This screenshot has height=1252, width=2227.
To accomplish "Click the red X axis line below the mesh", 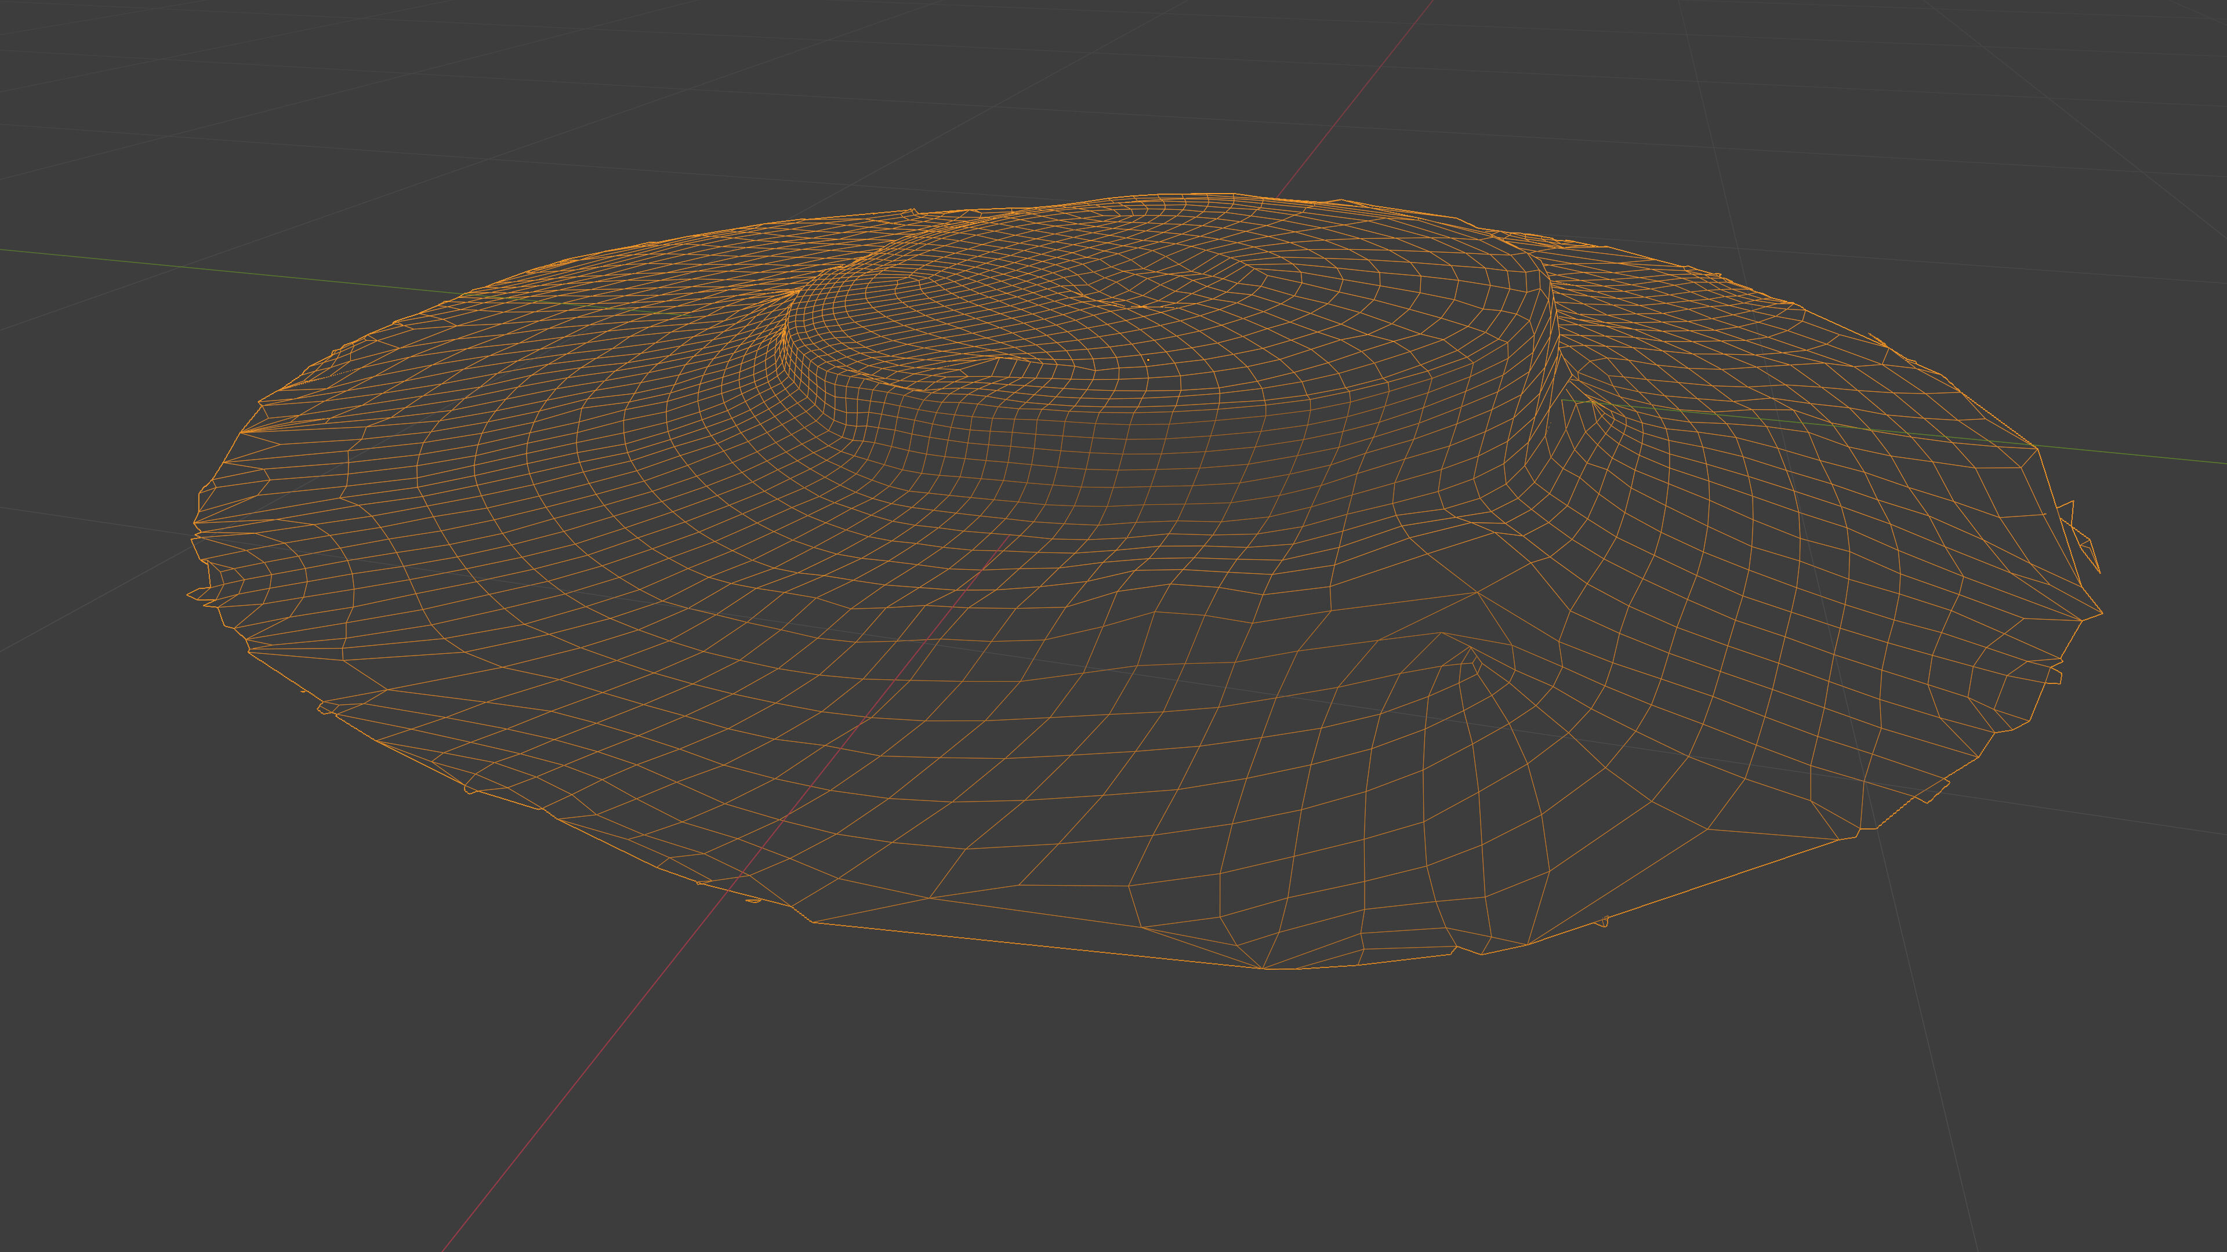I will 588,1071.
